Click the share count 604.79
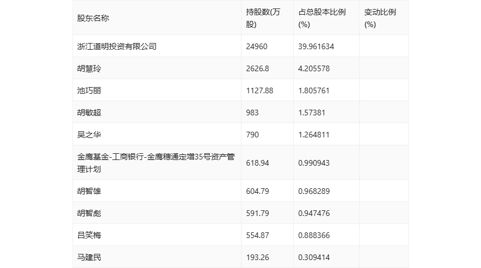 coord(257,191)
